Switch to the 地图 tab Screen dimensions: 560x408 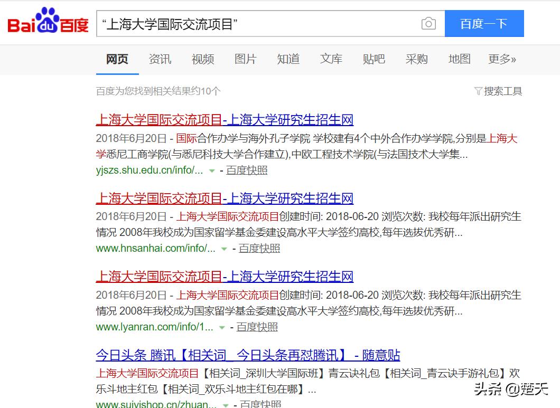[459, 59]
